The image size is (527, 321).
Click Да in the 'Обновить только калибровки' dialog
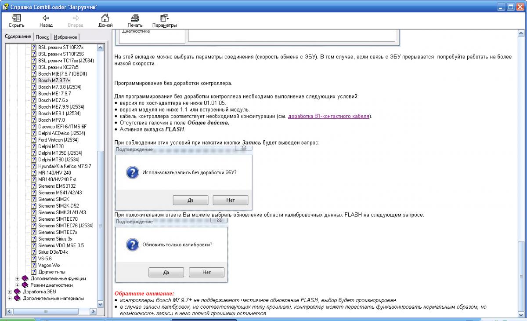tap(166, 272)
